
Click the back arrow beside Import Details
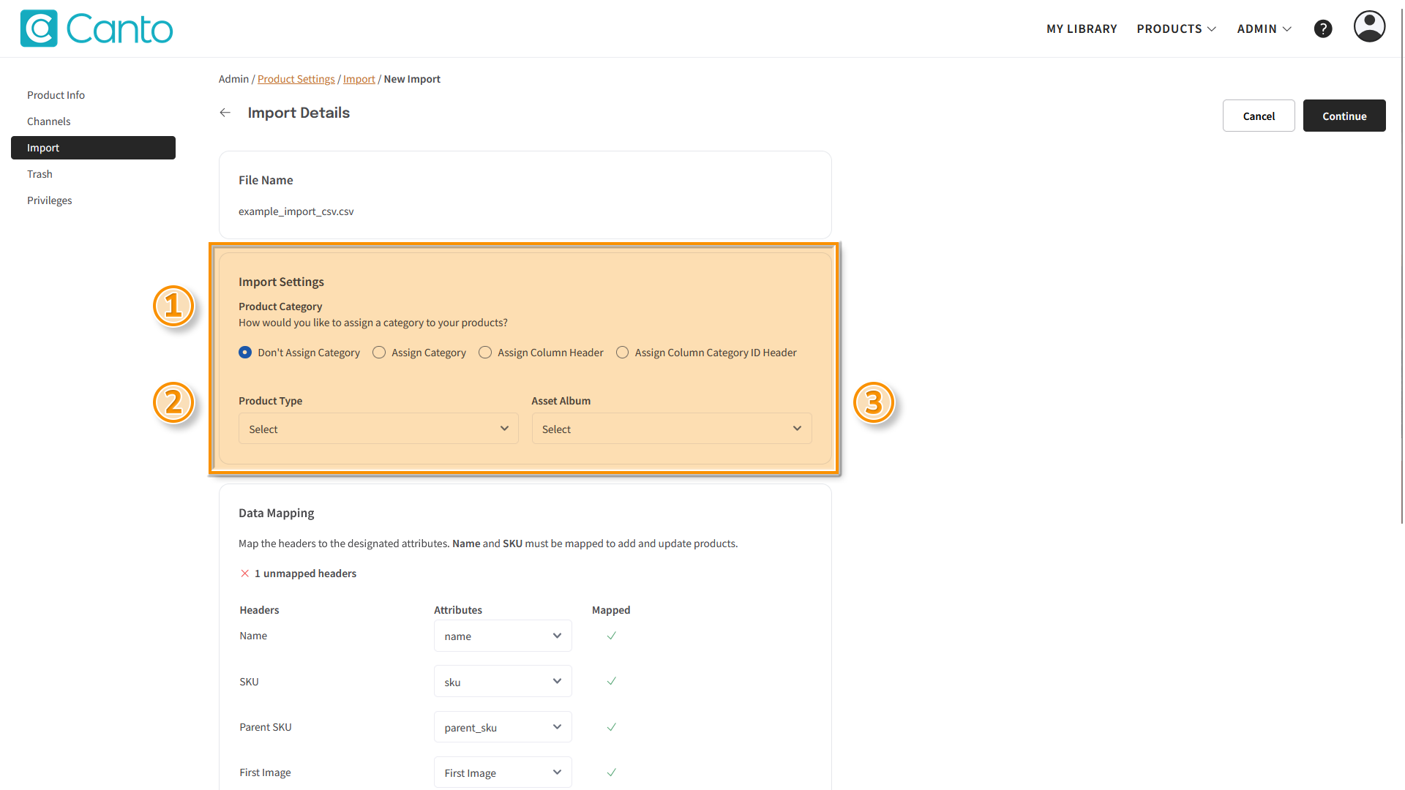pyautogui.click(x=225, y=113)
